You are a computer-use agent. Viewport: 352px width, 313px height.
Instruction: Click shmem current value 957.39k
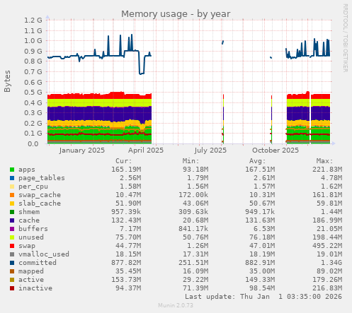(126, 212)
